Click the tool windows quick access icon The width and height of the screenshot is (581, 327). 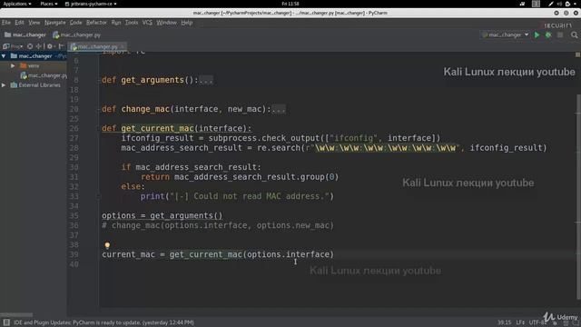[x=6, y=322]
